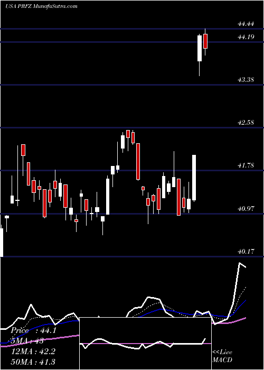Select the 44.44 price level label
The image size is (264, 370).
(x=246, y=24)
